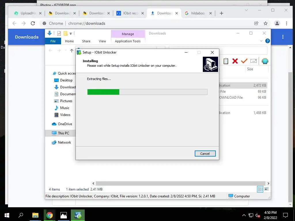Select the 69 KB file row
This screenshot has width=295, height=221.
243,91
